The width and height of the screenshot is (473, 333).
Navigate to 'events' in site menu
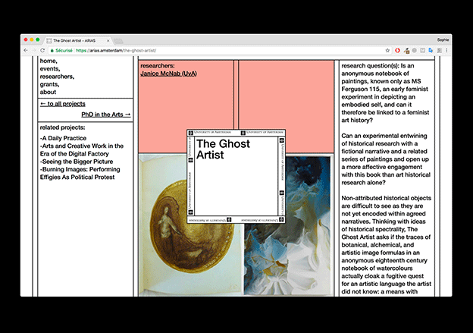click(49, 68)
